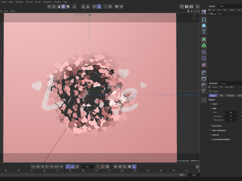Toggle timeline sound icon
The image size is (242, 181).
77,166
